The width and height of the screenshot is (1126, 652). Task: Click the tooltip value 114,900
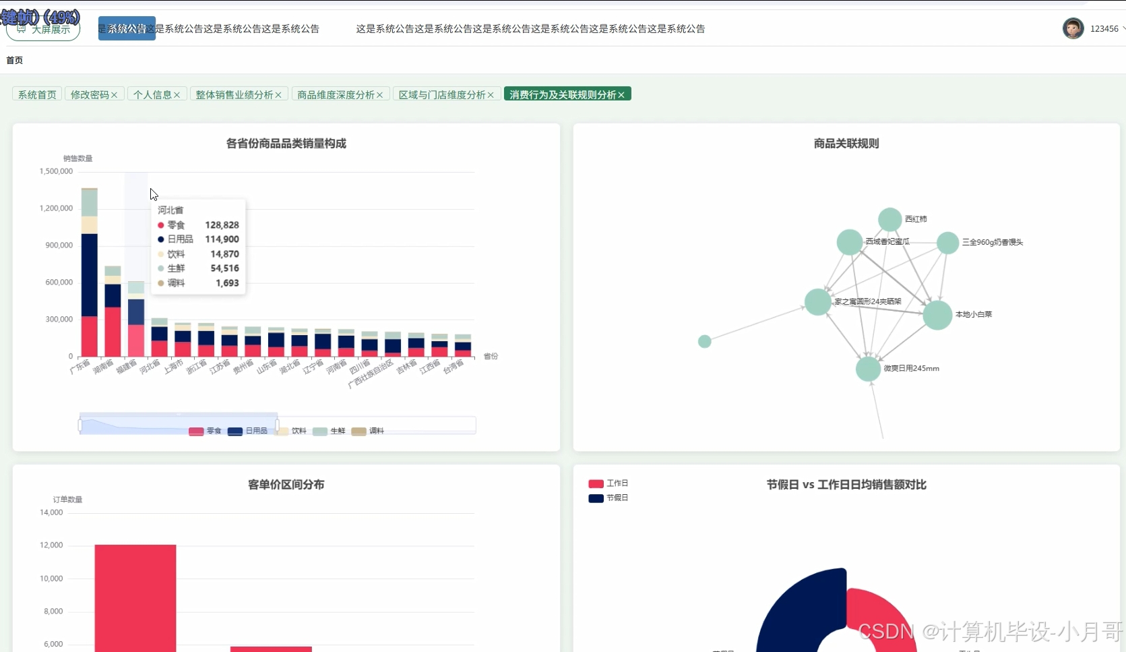(x=222, y=239)
